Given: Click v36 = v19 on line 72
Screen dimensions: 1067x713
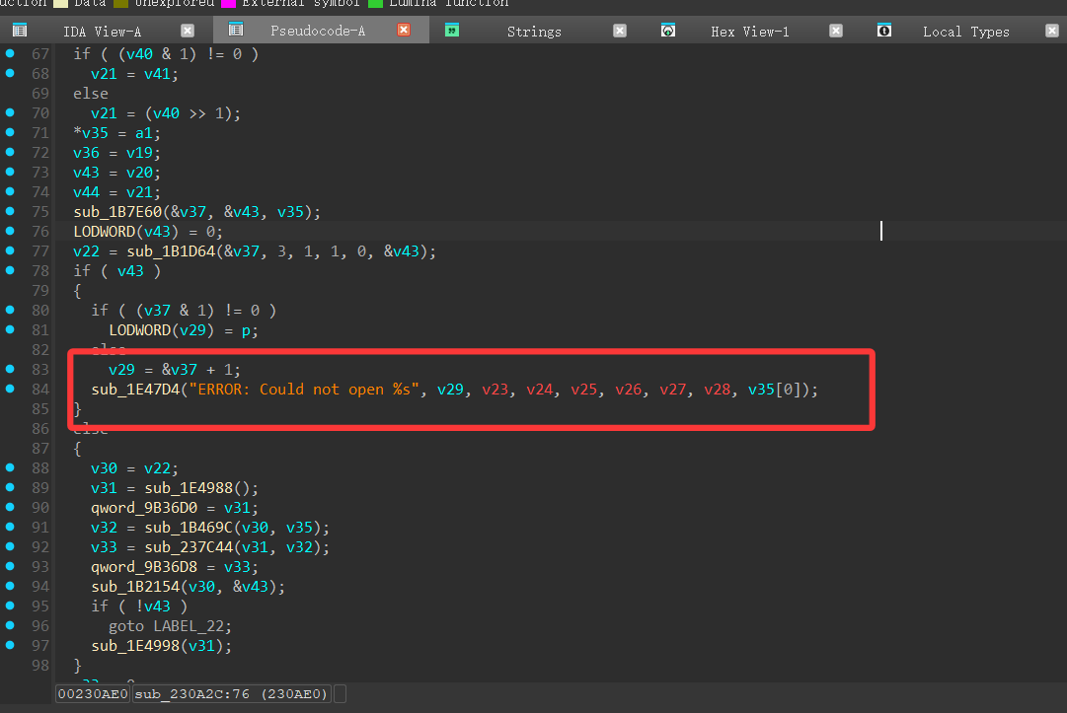Looking at the screenshot, I should (117, 153).
